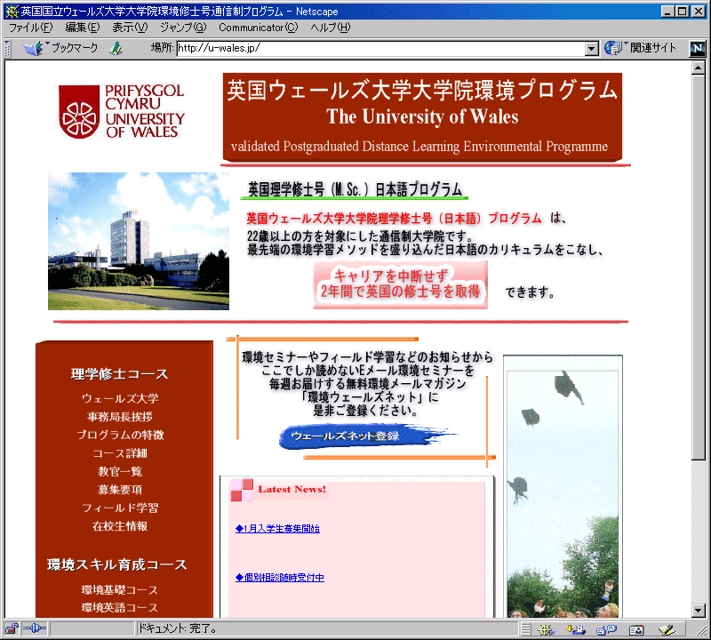Click the 環境スキル育成コース sidebar heading

[117, 564]
